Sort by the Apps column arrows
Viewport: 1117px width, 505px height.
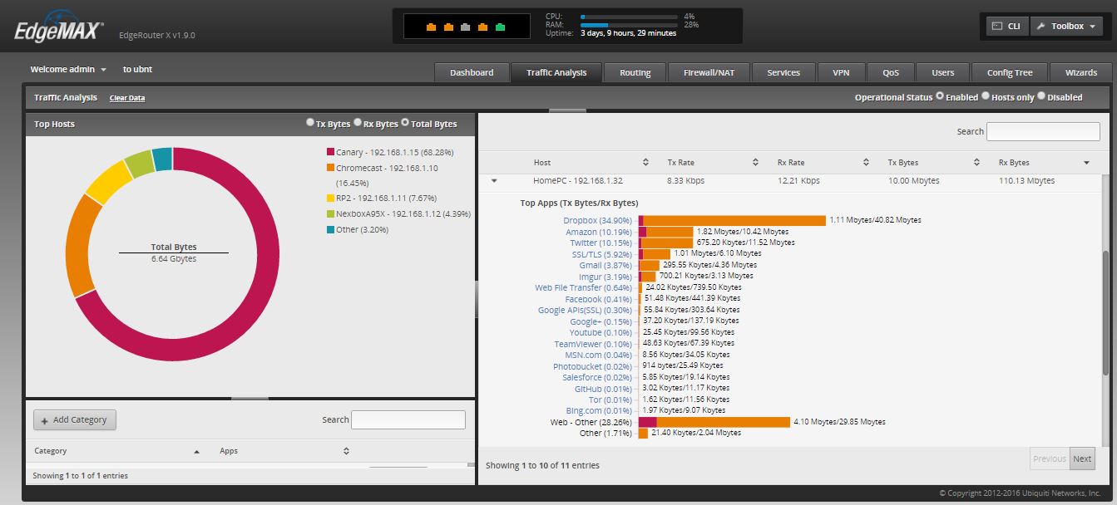point(346,451)
